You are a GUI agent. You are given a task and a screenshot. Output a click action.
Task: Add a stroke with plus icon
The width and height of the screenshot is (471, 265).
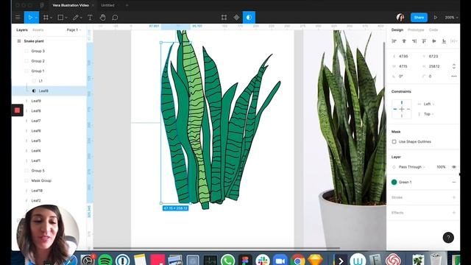coord(454,197)
